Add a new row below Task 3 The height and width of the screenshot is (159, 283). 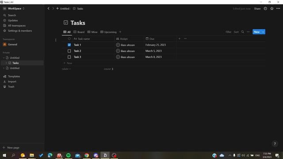[68, 63]
